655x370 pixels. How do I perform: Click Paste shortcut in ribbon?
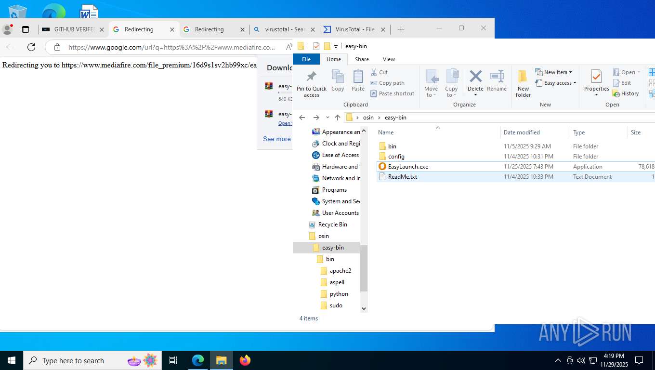[392, 93]
